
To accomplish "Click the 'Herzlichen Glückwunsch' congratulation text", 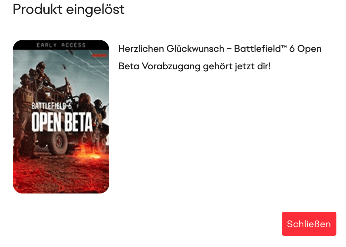I will pos(171,49).
